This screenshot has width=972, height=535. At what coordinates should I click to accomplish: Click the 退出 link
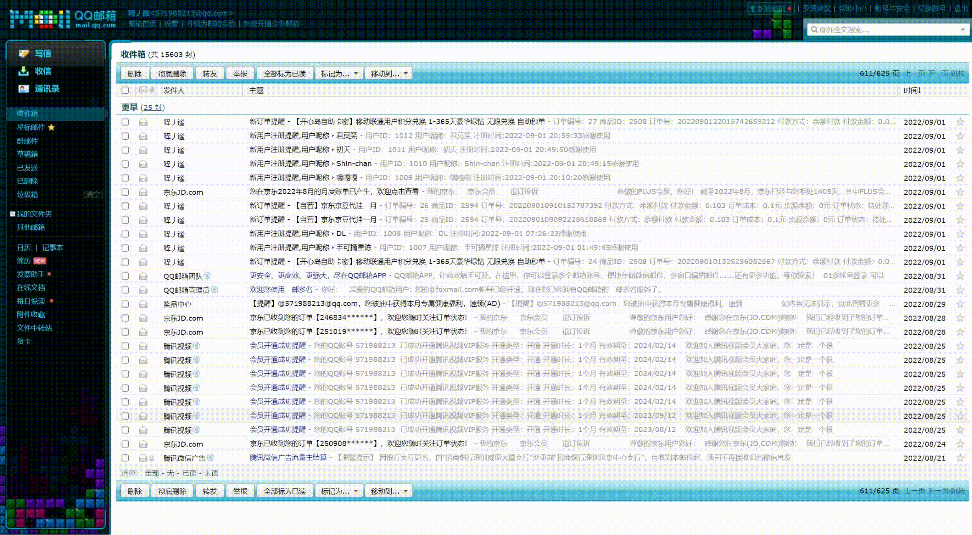[x=961, y=8]
